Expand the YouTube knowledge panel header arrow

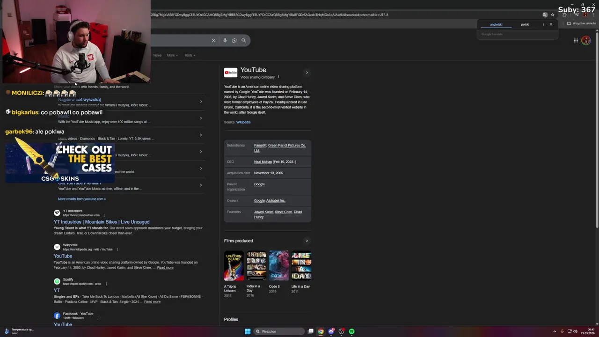tap(307, 73)
